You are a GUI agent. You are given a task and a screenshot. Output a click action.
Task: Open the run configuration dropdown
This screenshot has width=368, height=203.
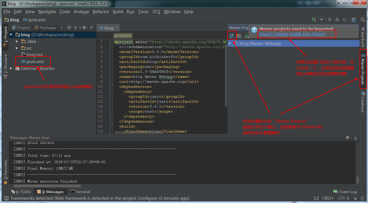click(322, 20)
